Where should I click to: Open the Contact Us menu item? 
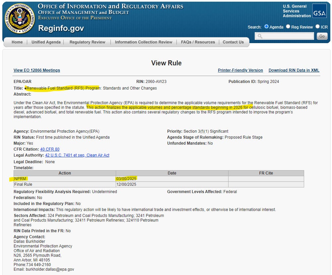tap(233, 42)
